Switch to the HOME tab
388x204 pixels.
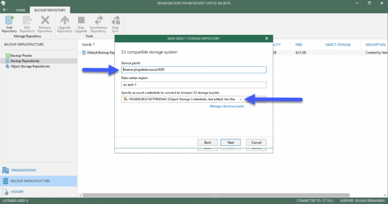pyautogui.click(x=21, y=10)
